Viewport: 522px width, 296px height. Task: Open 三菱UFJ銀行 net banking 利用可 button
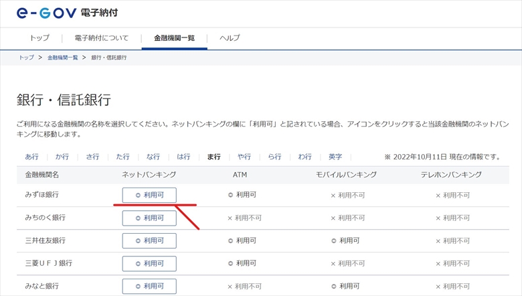click(149, 264)
